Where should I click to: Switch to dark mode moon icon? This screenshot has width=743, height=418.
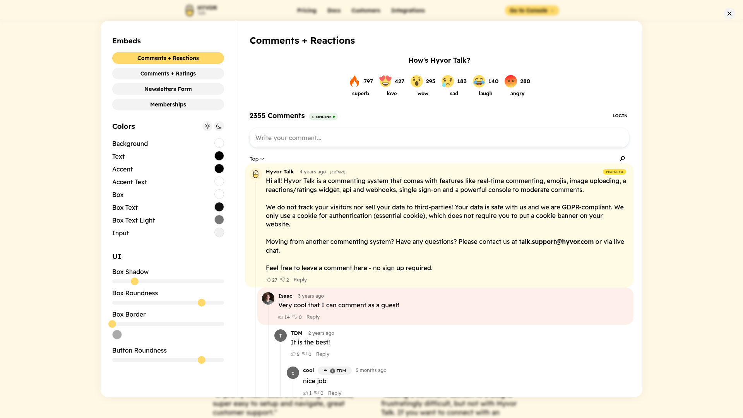[219, 126]
